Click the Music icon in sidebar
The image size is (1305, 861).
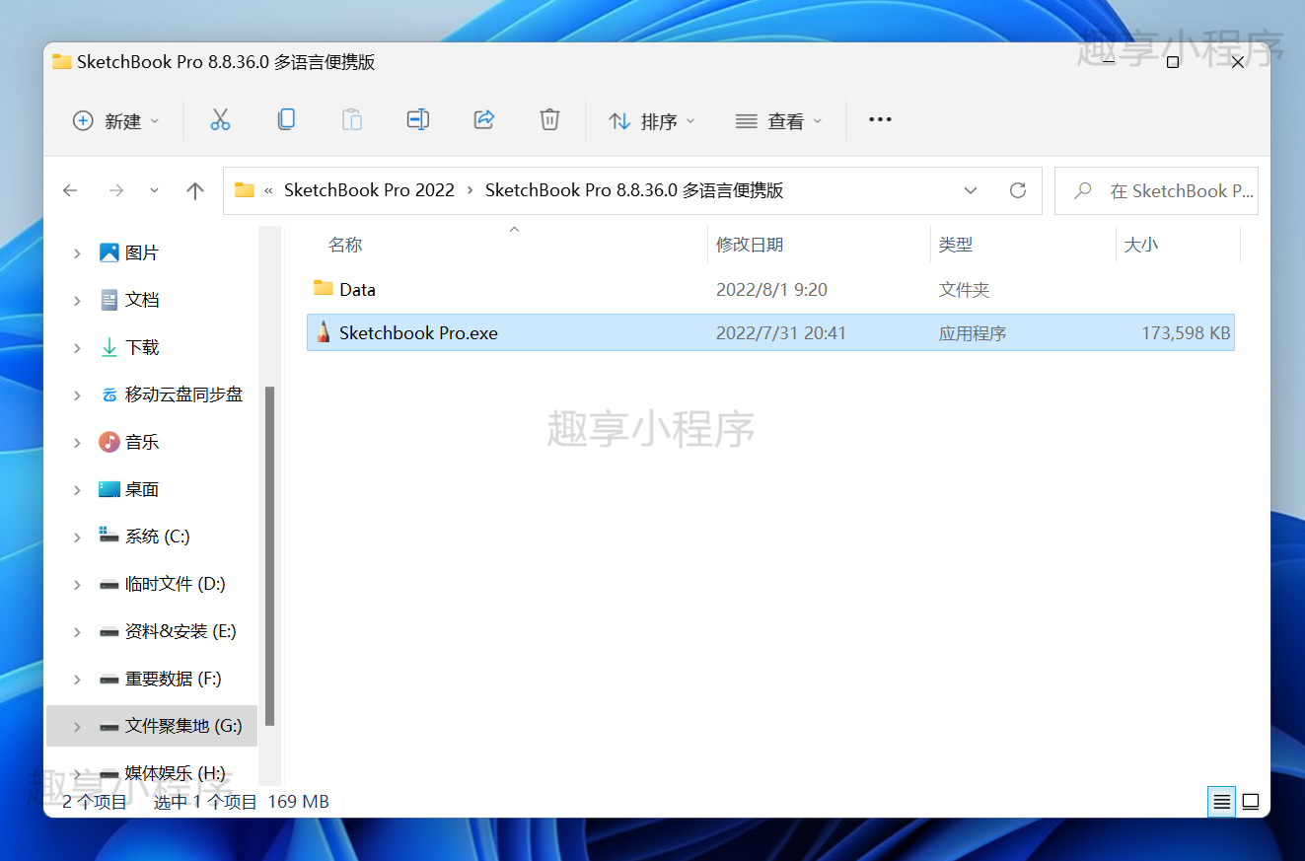click(109, 442)
